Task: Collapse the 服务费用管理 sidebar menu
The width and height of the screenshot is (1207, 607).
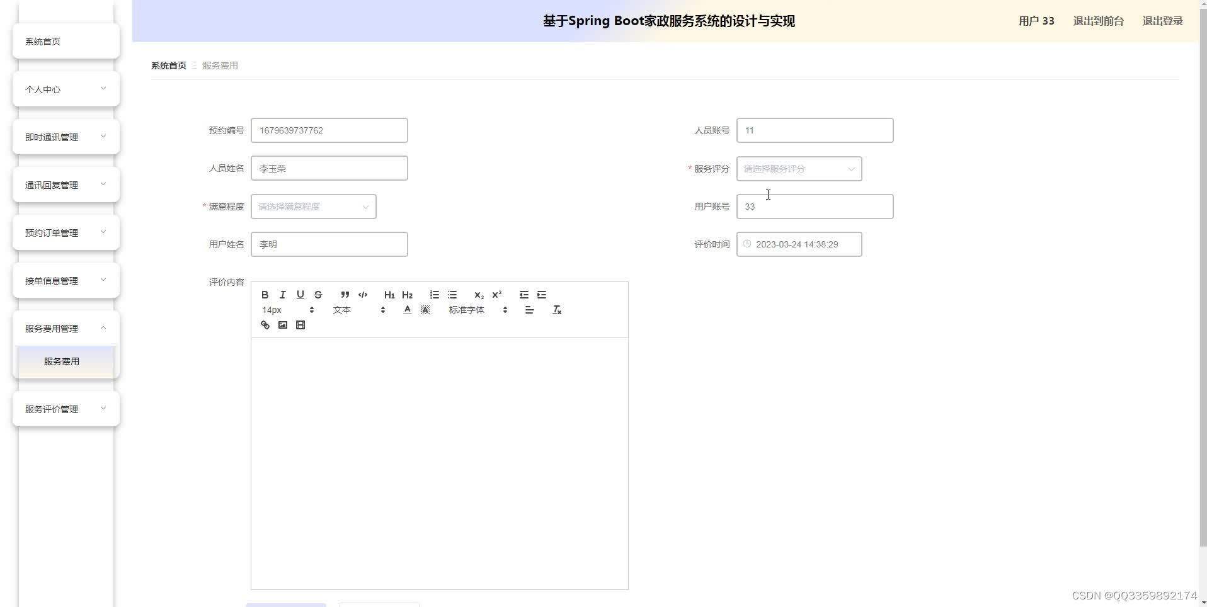Action: [x=66, y=328]
